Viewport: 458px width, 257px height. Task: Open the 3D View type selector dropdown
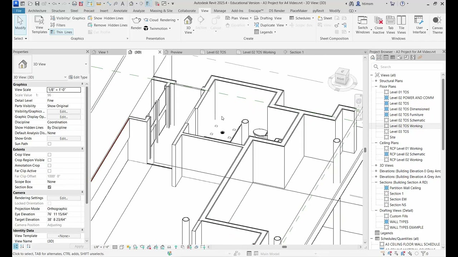point(86,64)
